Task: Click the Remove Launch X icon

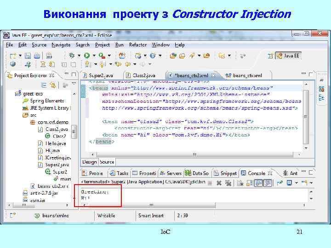Action: (x=219, y=183)
